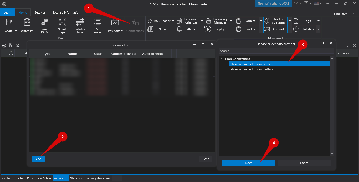Toggle the Statistics main window button
The height and width of the screenshot is (182, 359).
(304, 29)
